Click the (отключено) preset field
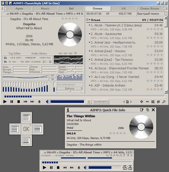The image size is (169, 172). click(x=70, y=85)
